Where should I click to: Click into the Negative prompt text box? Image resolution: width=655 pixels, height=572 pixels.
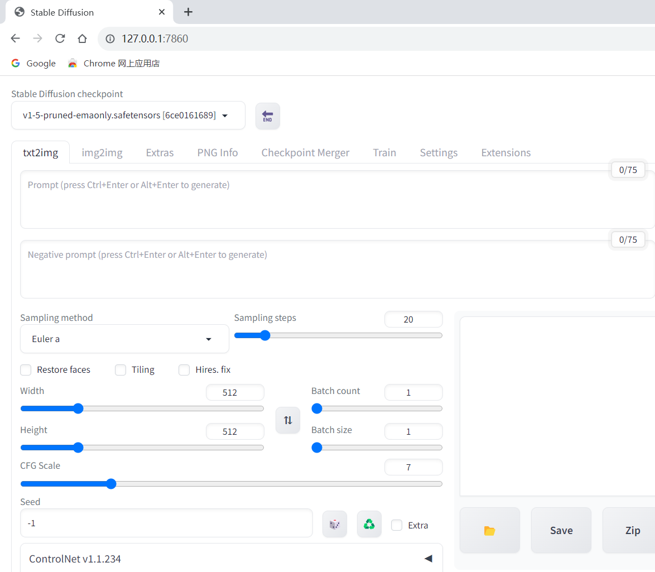338,269
